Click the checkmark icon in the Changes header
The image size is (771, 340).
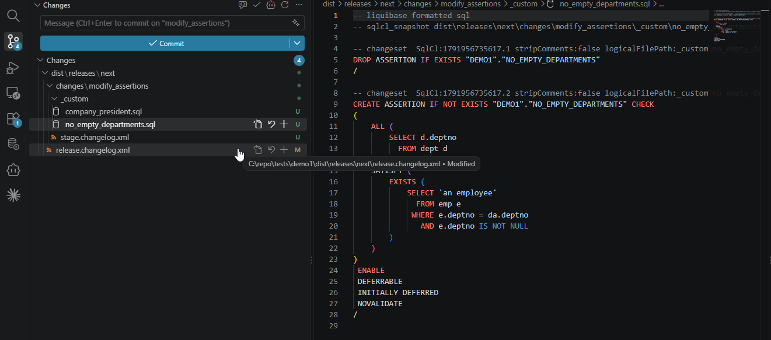click(x=257, y=5)
